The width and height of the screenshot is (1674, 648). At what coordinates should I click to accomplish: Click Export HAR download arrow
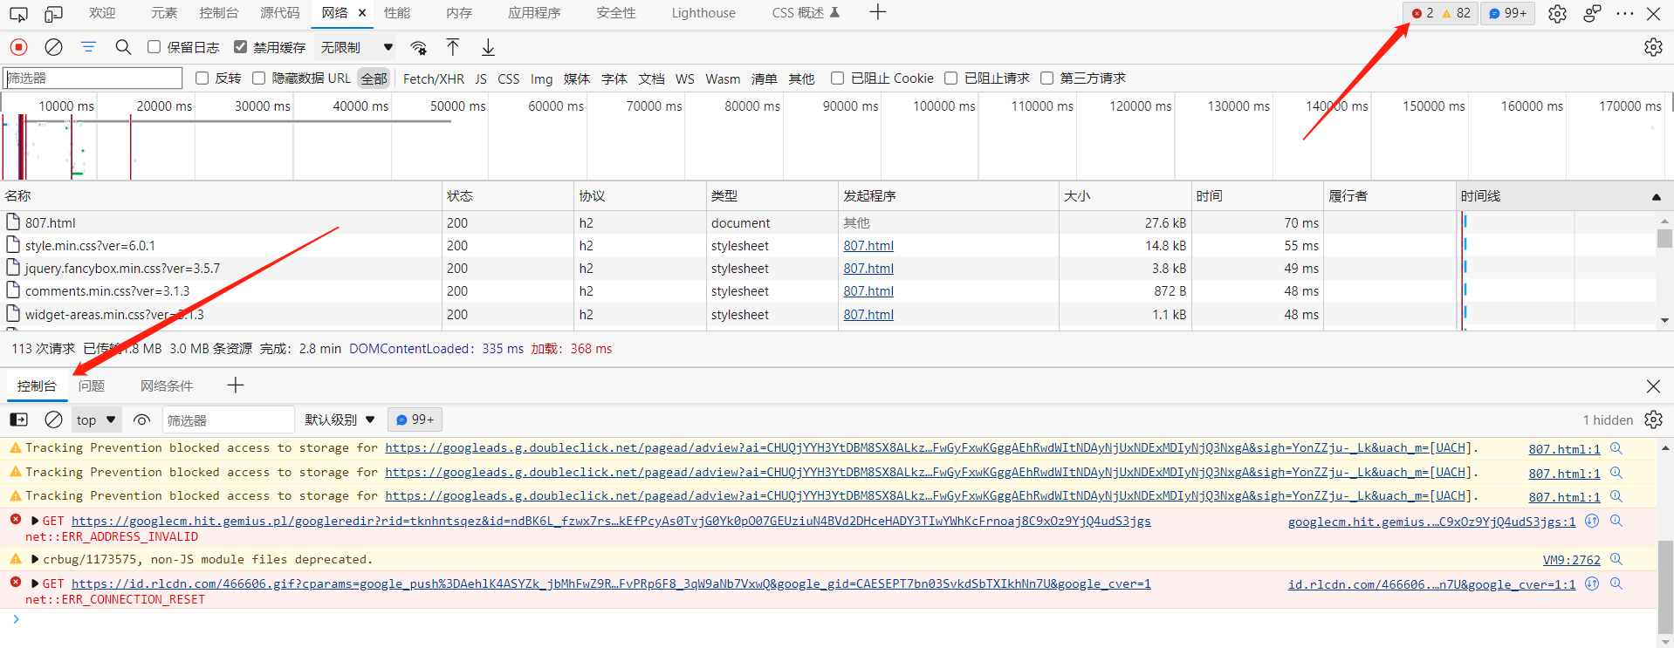488,47
